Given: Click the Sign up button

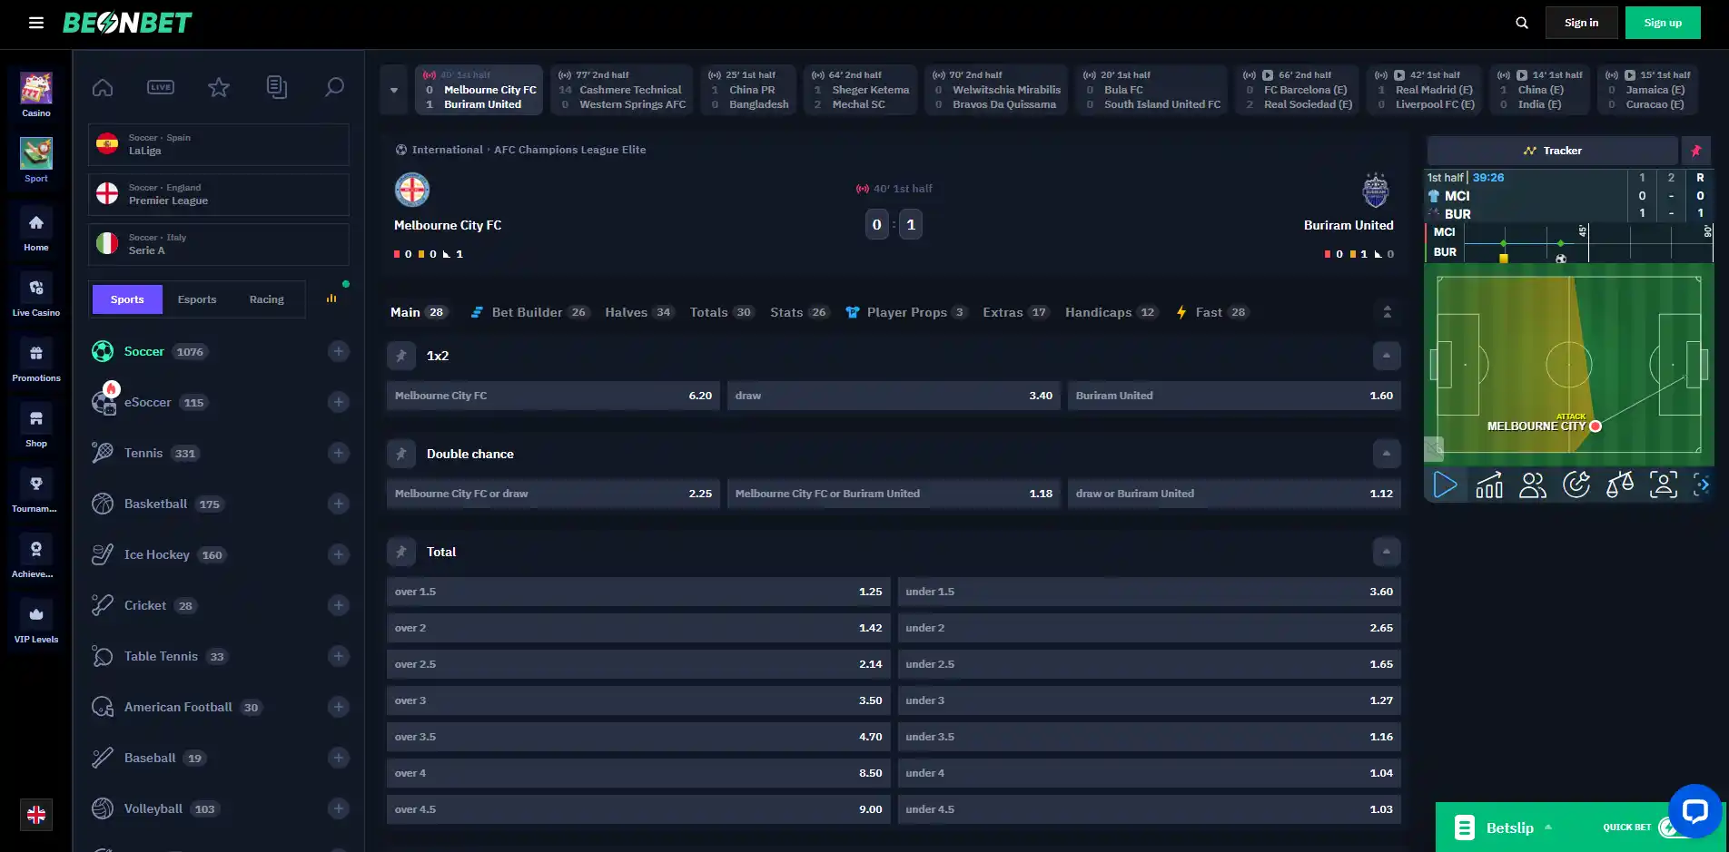Looking at the screenshot, I should click(x=1663, y=23).
